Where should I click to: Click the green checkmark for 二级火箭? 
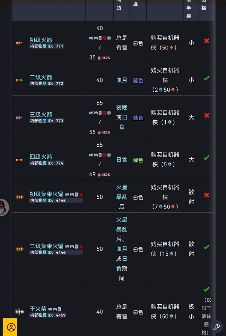(206, 78)
